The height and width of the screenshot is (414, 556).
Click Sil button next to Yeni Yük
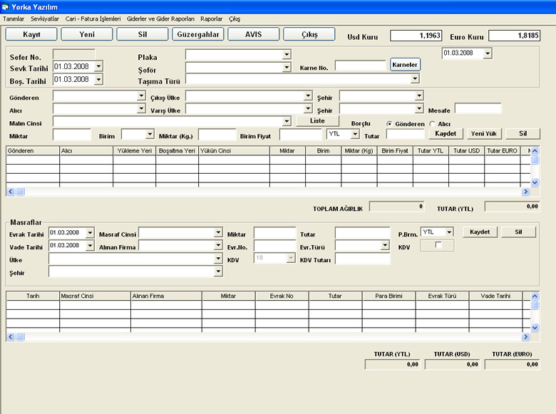[x=522, y=133]
